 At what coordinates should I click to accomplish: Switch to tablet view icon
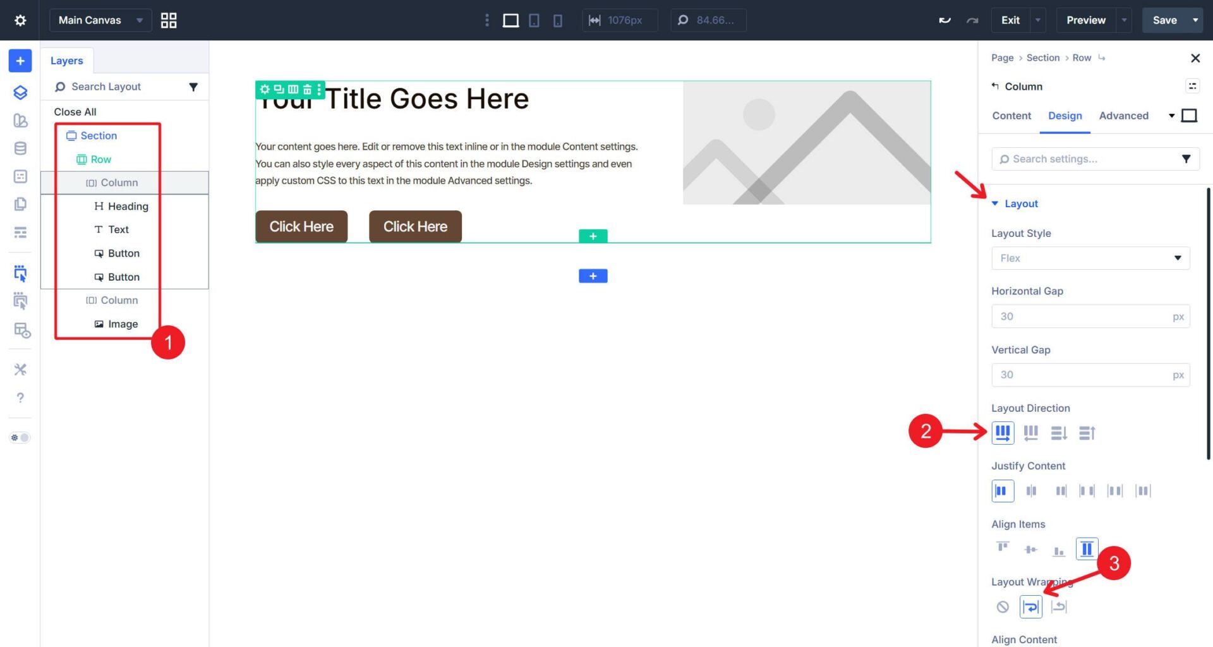point(534,20)
